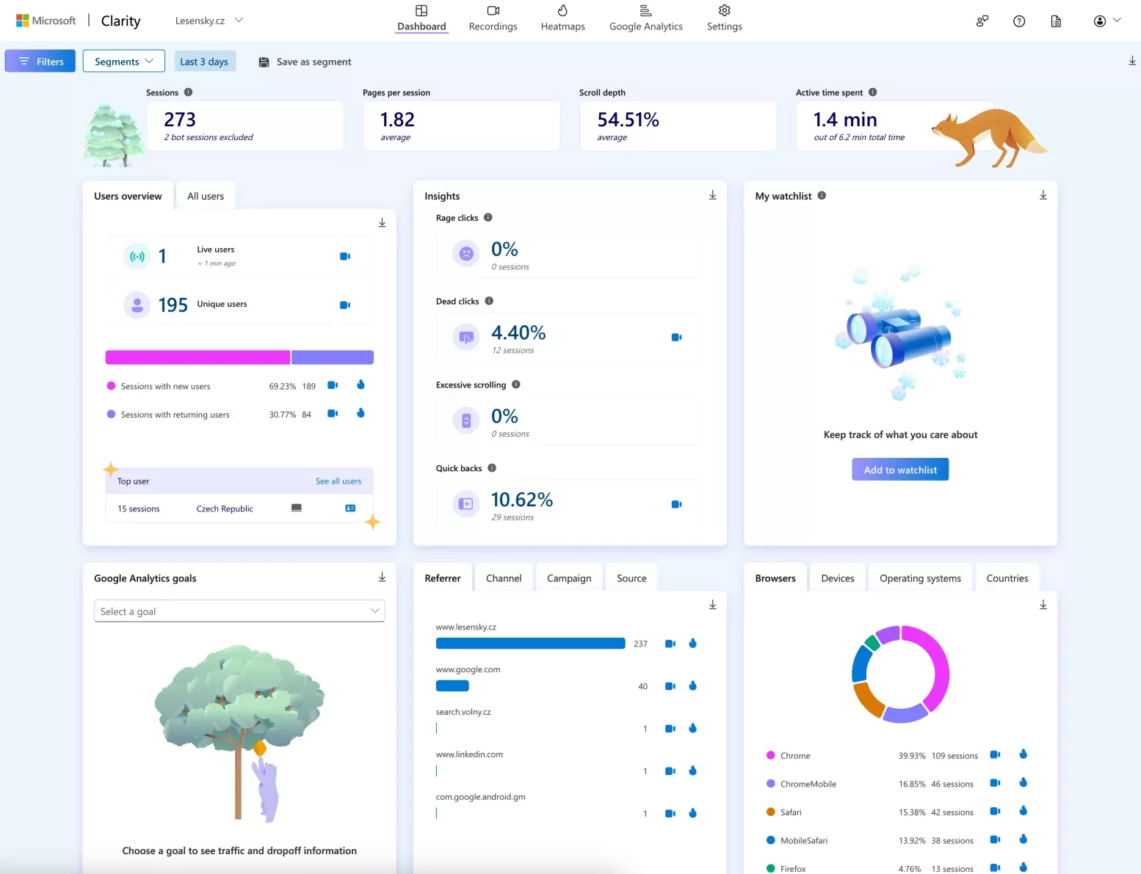
Task: Click the Clarity home title
Action: 120,21
